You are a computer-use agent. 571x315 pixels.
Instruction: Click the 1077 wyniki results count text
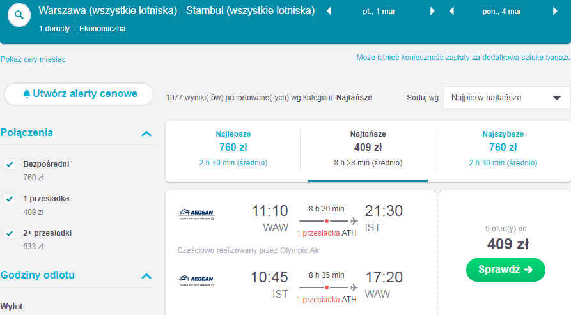tap(269, 98)
